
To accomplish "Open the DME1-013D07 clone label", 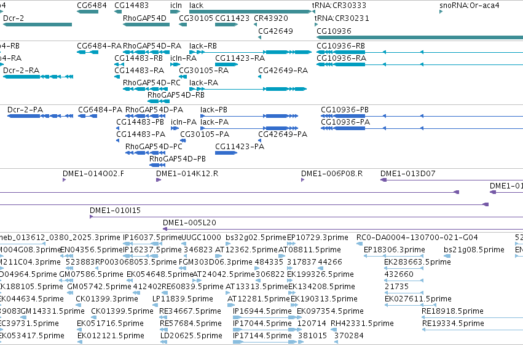I will (x=407, y=174).
